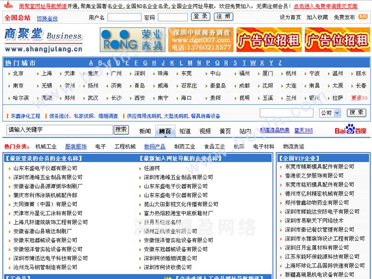Click 搜索 button beside the 公司 dropdown
This screenshot has width=372, height=279.
(356, 113)
